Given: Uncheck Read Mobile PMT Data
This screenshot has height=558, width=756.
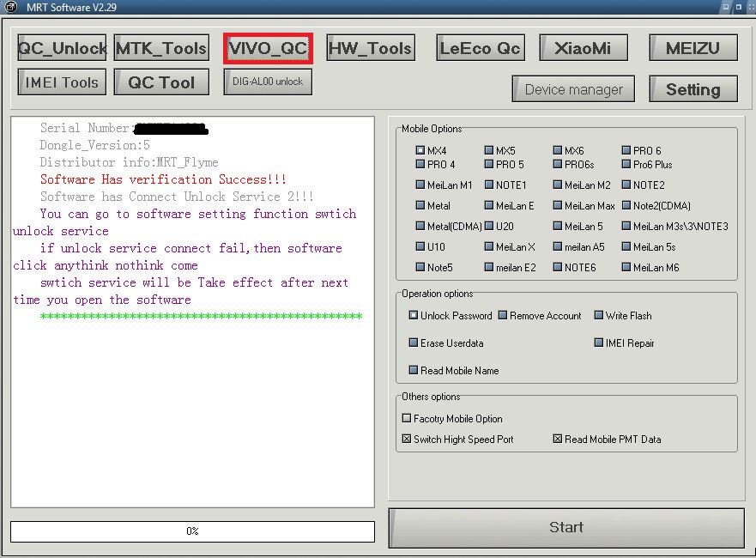Looking at the screenshot, I should [558, 439].
